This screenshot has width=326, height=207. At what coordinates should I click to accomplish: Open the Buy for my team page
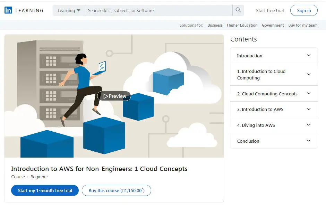(303, 25)
